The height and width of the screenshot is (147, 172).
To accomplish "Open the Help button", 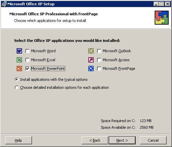I will (x=19, y=140).
